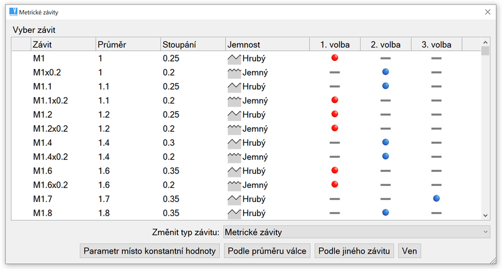The width and height of the screenshot is (502, 269).
Task: Click the blue dot in row M1.4
Action: coord(386,143)
